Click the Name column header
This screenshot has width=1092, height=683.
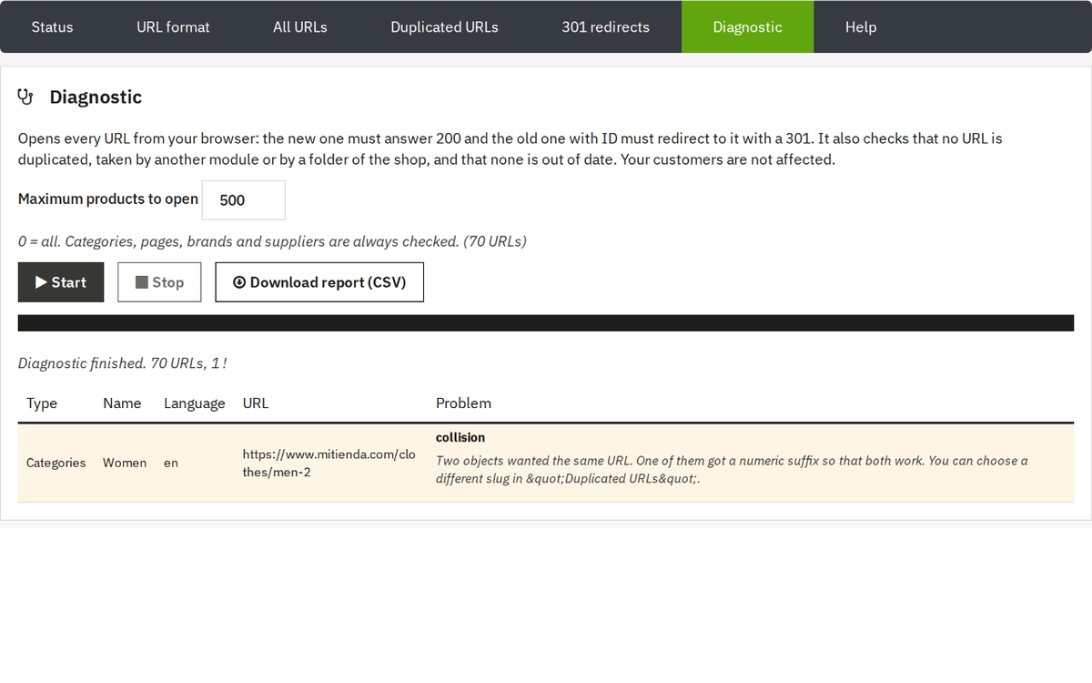pyautogui.click(x=122, y=403)
